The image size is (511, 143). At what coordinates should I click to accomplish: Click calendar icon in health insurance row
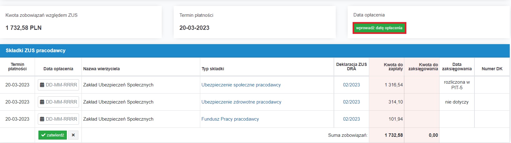pyautogui.click(x=42, y=102)
